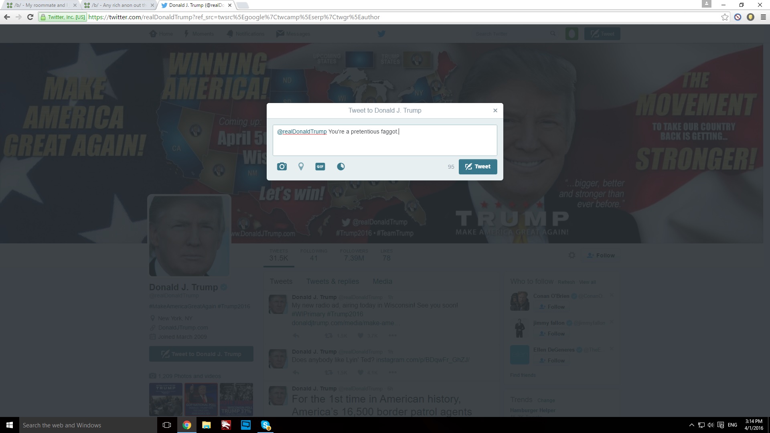View the Likes 78 stat
The width and height of the screenshot is (770, 433).
(x=387, y=255)
